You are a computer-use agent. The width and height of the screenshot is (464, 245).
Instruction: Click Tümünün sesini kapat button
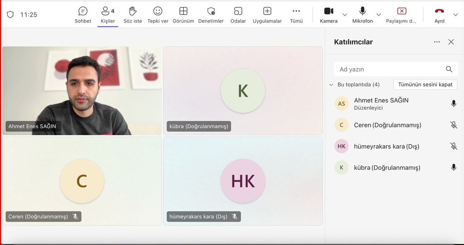425,85
